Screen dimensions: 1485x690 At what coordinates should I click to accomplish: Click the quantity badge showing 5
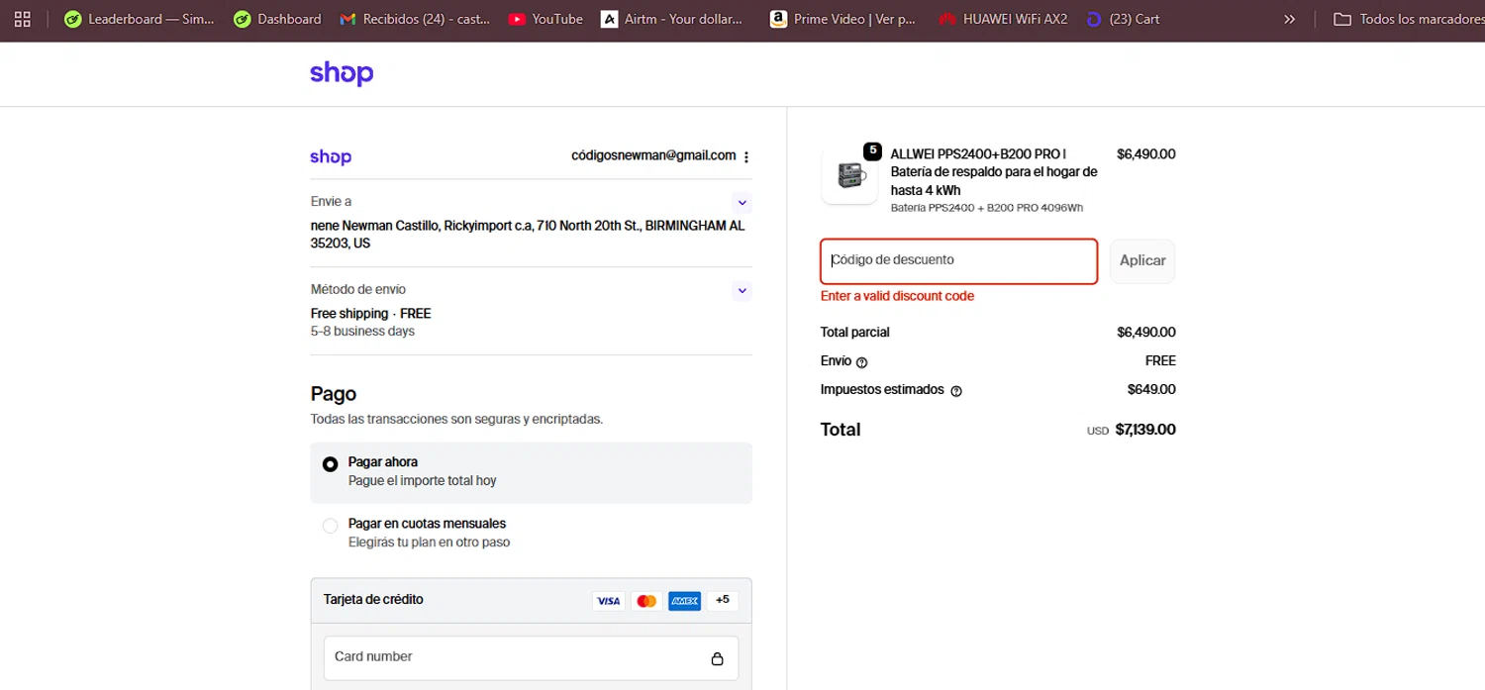(x=872, y=150)
